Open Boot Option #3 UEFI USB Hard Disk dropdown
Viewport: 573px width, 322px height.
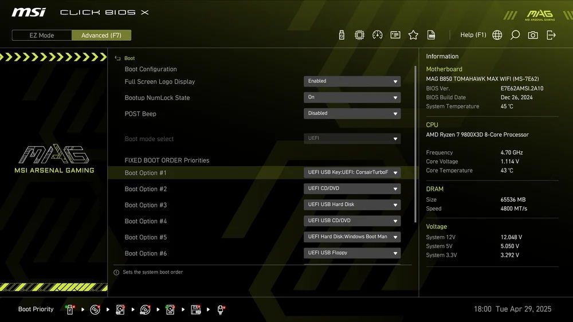(352, 205)
